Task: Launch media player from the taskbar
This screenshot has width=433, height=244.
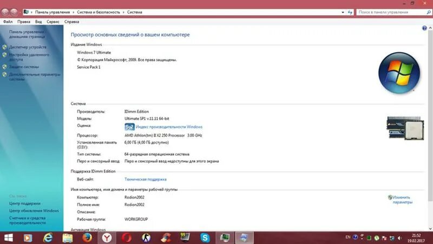Action: coord(28,238)
